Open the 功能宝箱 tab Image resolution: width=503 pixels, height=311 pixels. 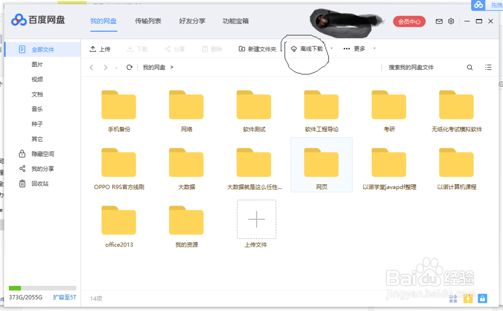[236, 21]
